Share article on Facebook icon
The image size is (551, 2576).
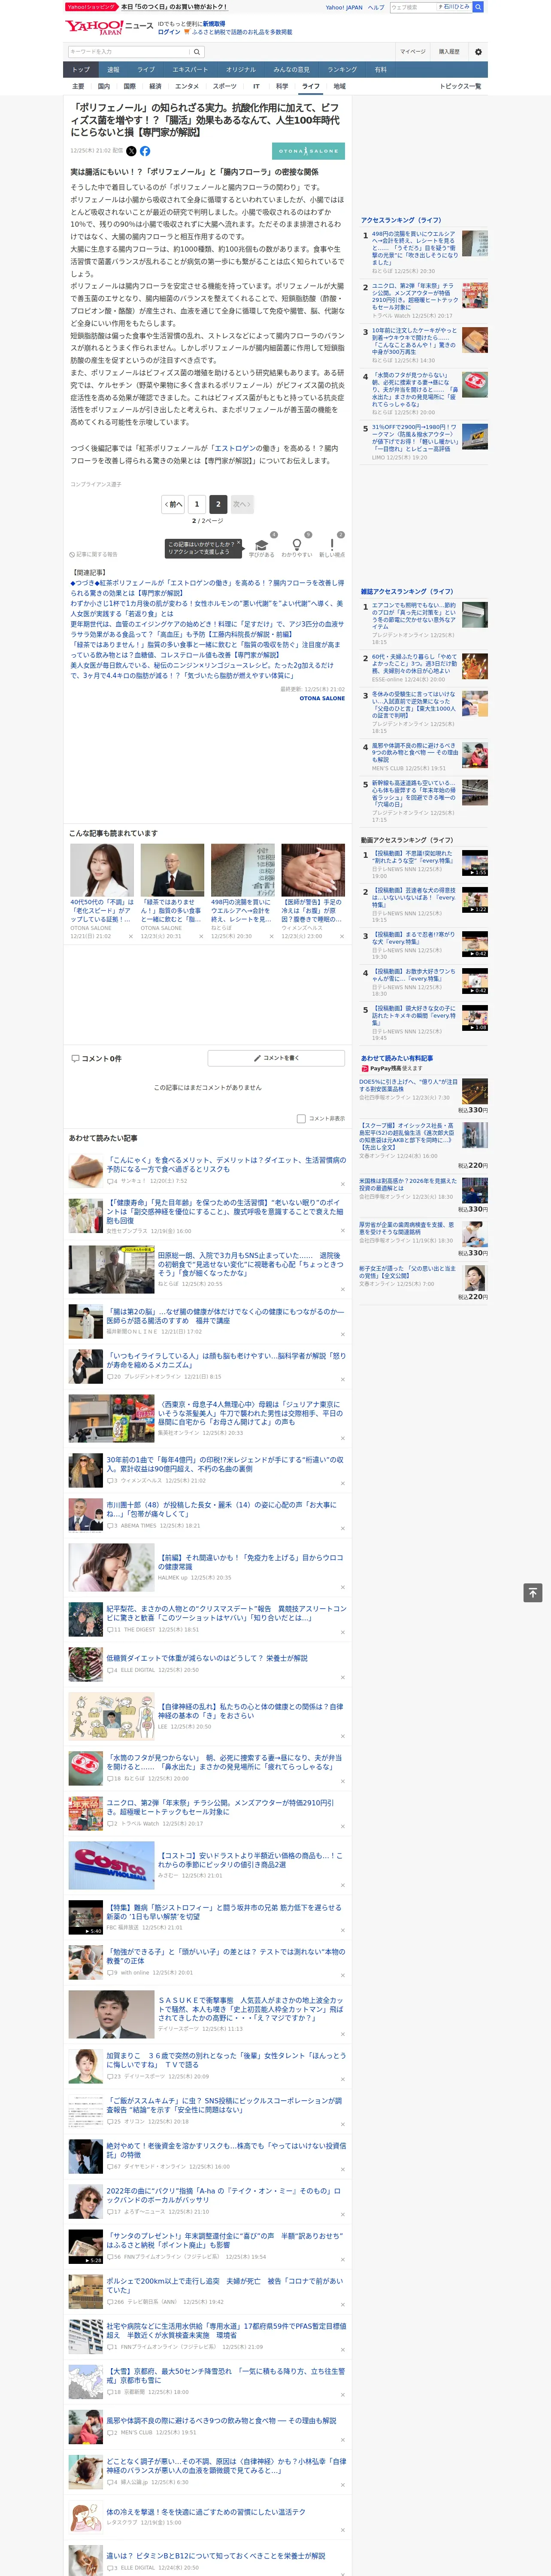tap(145, 151)
